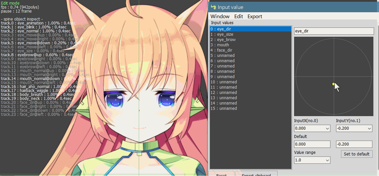
Task: Click track.18 body_breath in inspector
Action: pos(38,94)
